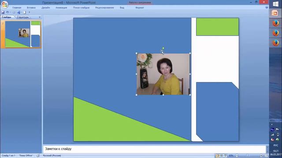Screen dimensions: 282x158
Task: Click the РУС keyboard language indicator
Action: click(275, 145)
